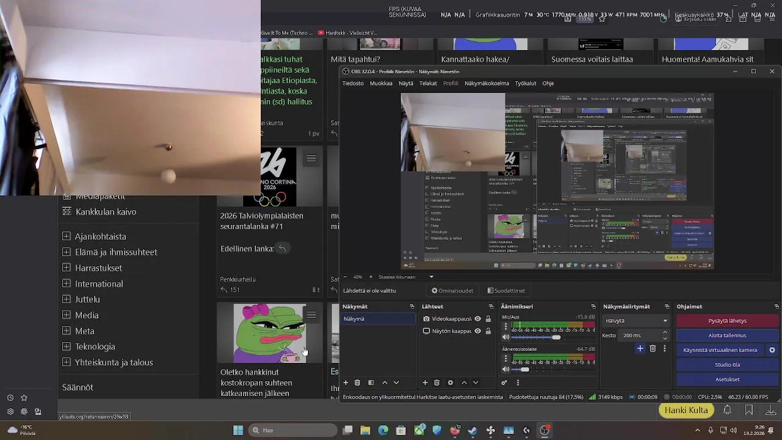The width and height of the screenshot is (782, 440).
Task: Click Aloita tallennus to start recording
Action: [x=728, y=335]
